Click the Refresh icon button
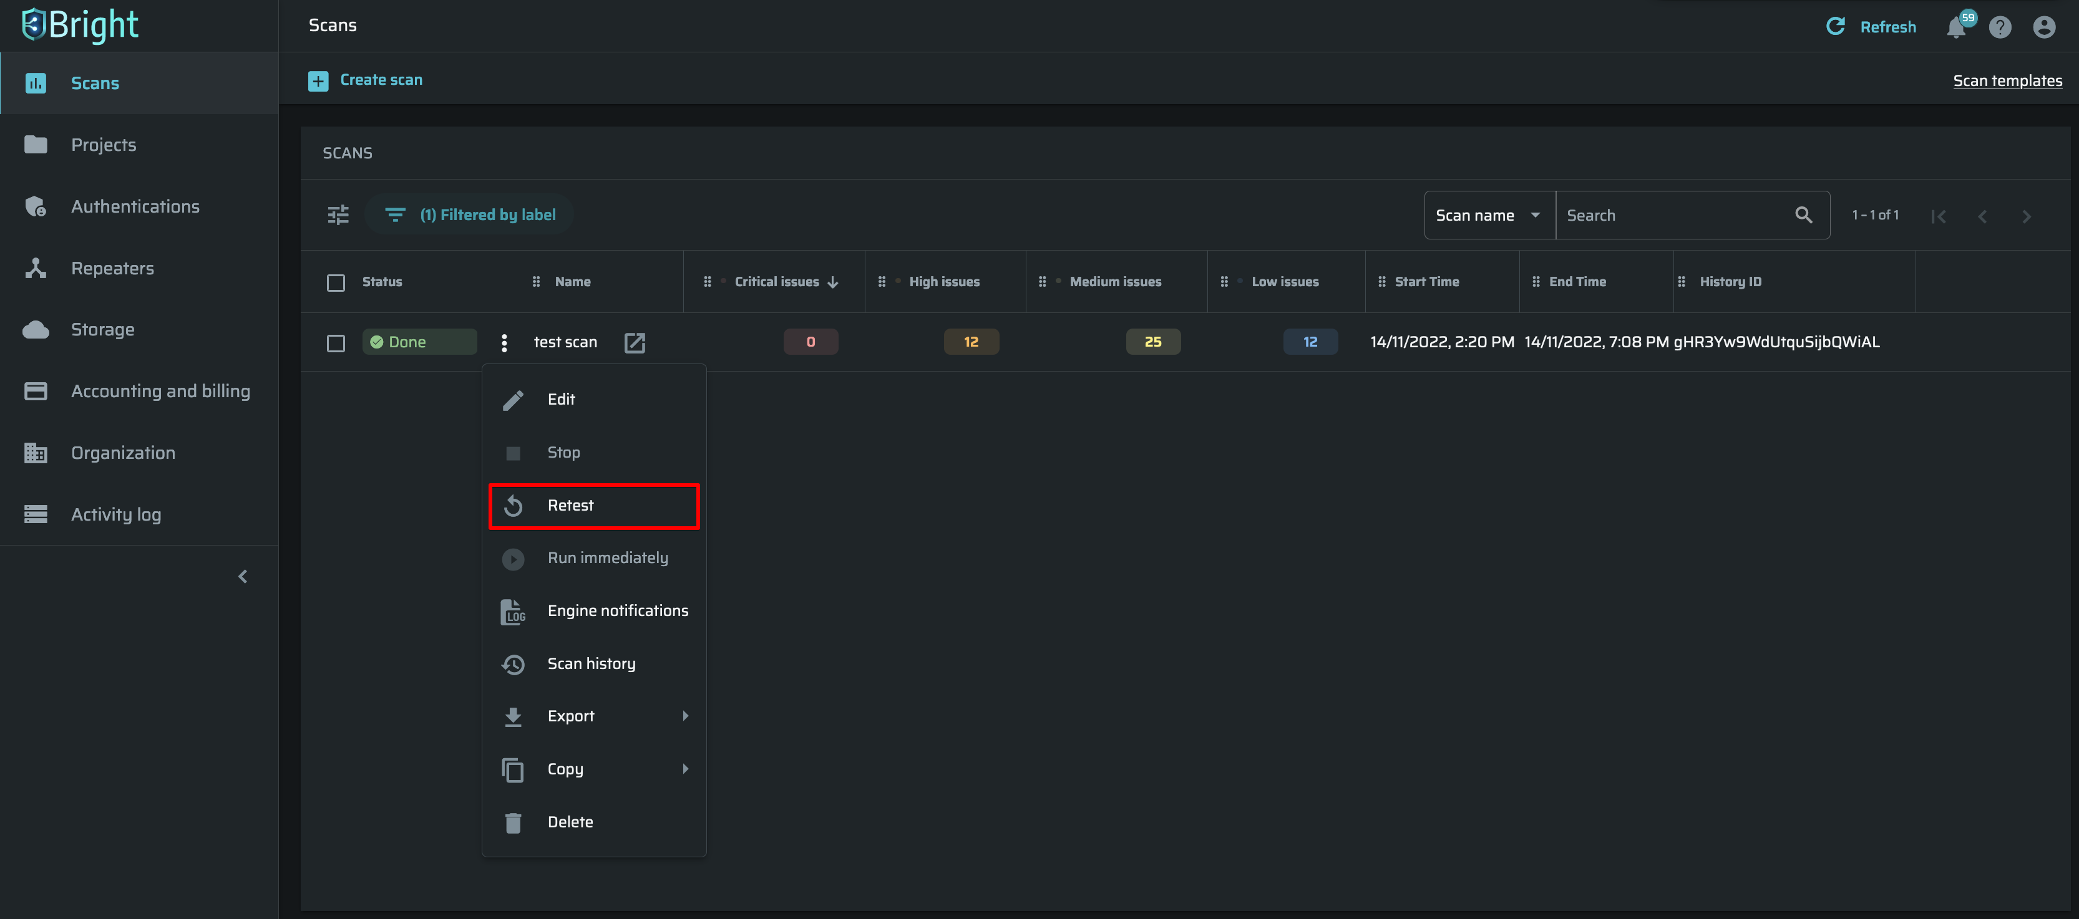This screenshot has height=919, width=2079. pos(1835,27)
